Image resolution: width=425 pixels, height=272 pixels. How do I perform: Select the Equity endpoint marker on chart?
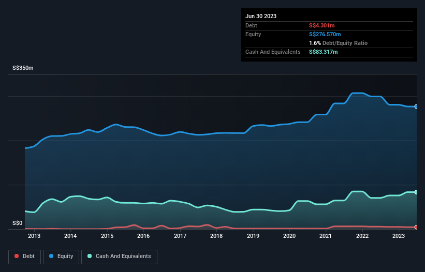[x=416, y=107]
